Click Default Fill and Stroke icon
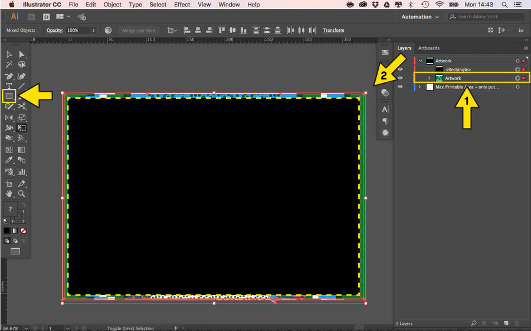Viewport: 531px width, 331px height. (x=5, y=221)
